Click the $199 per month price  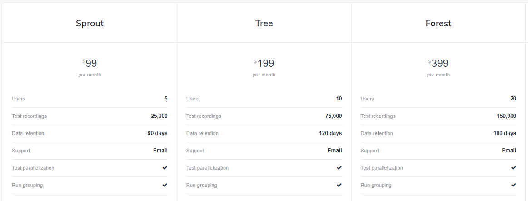pyautogui.click(x=264, y=67)
